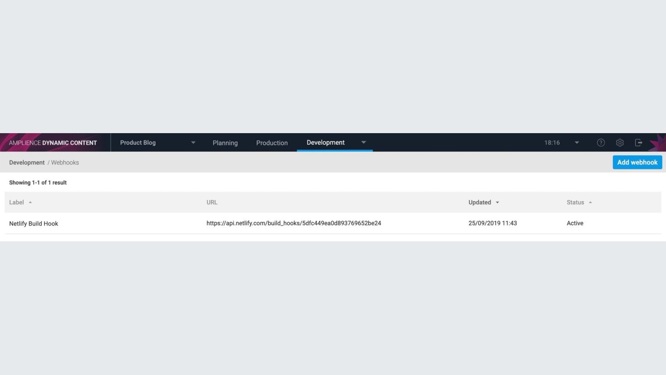Screen dimensions: 666x375
Task: Click the Showing 1-1 of 1 result text
Action: coord(38,183)
